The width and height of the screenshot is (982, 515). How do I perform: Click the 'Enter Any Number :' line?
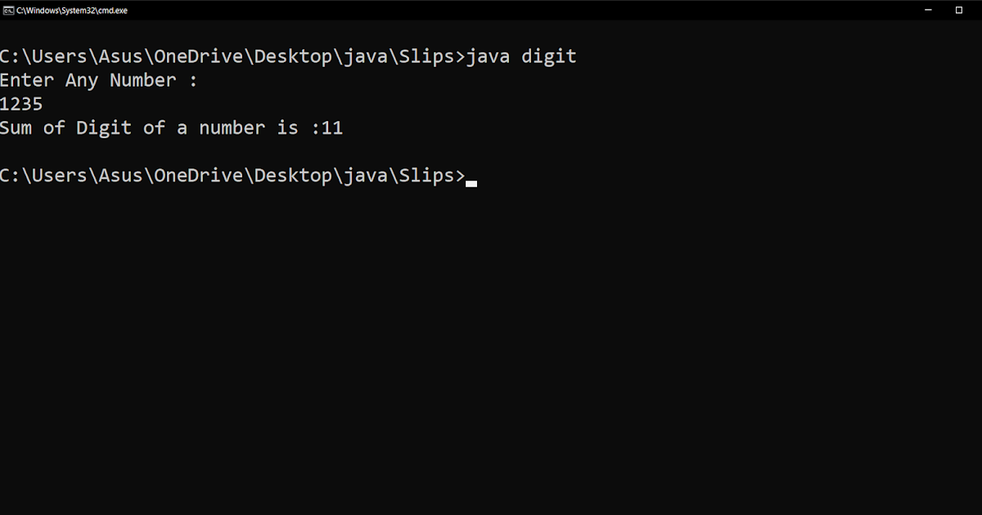98,80
